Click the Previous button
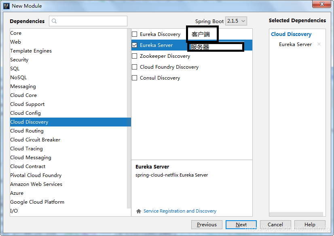334x236 pixels. [207, 225]
